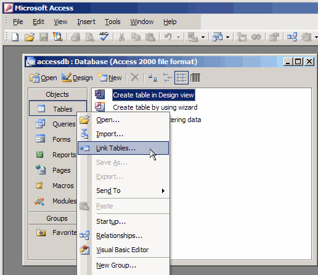
Task: Click the Print Preview toolbar icon
Action: pyautogui.click(x=90, y=37)
